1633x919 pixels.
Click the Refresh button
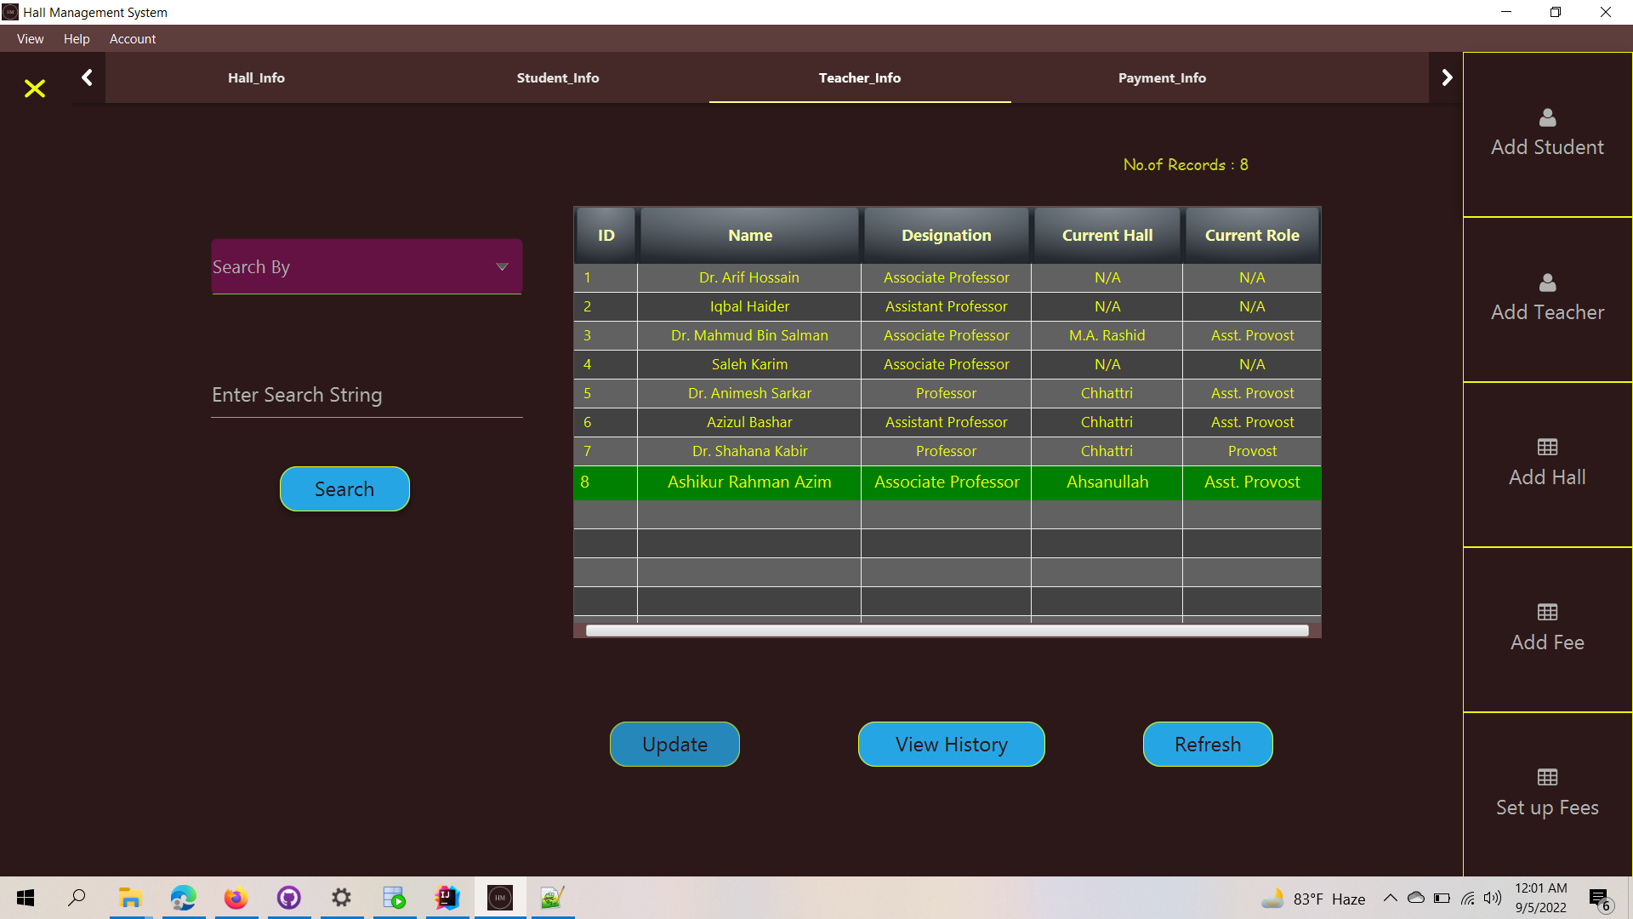tap(1207, 744)
